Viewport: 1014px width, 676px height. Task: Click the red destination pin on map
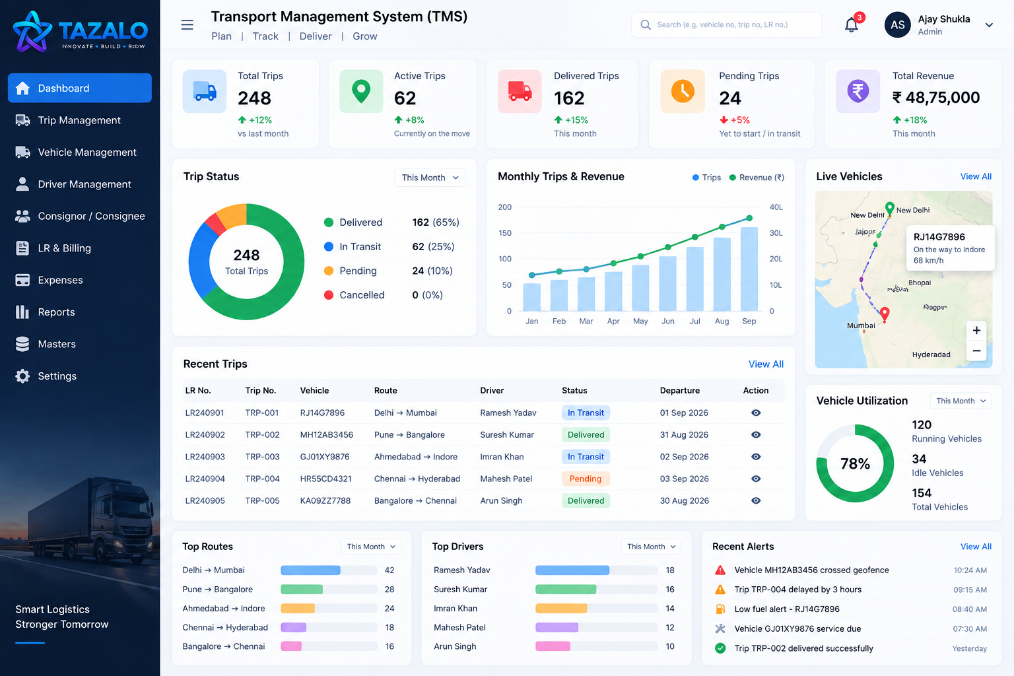(885, 314)
